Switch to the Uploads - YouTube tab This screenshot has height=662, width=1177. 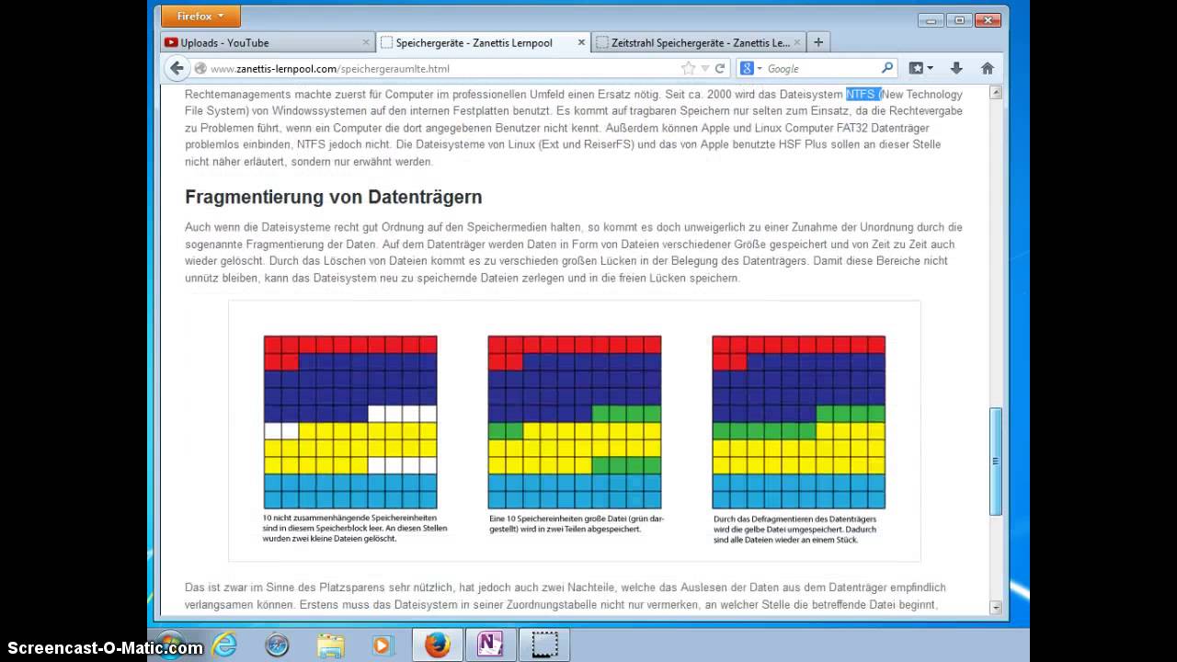pyautogui.click(x=267, y=42)
